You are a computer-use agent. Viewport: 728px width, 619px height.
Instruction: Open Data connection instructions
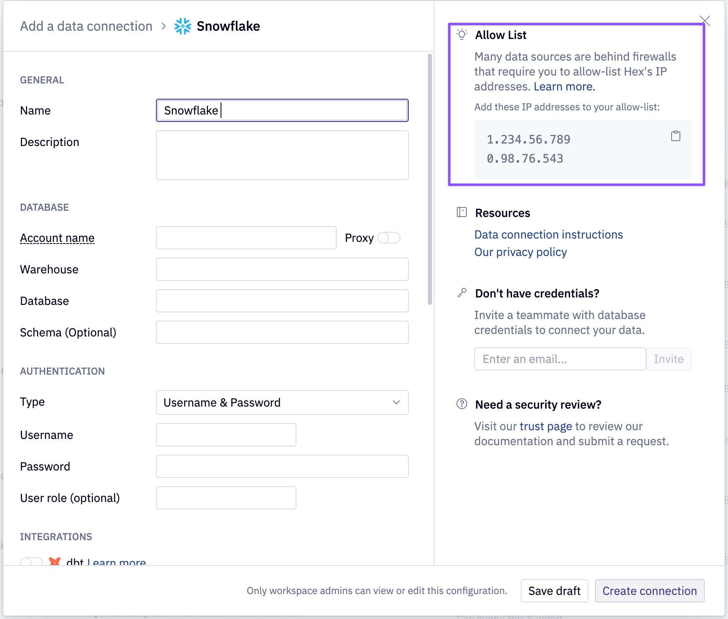click(548, 234)
